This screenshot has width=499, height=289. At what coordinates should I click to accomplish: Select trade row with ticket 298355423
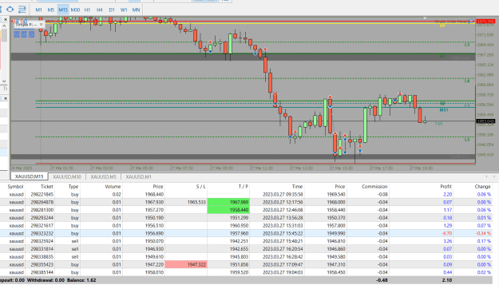pos(246,264)
